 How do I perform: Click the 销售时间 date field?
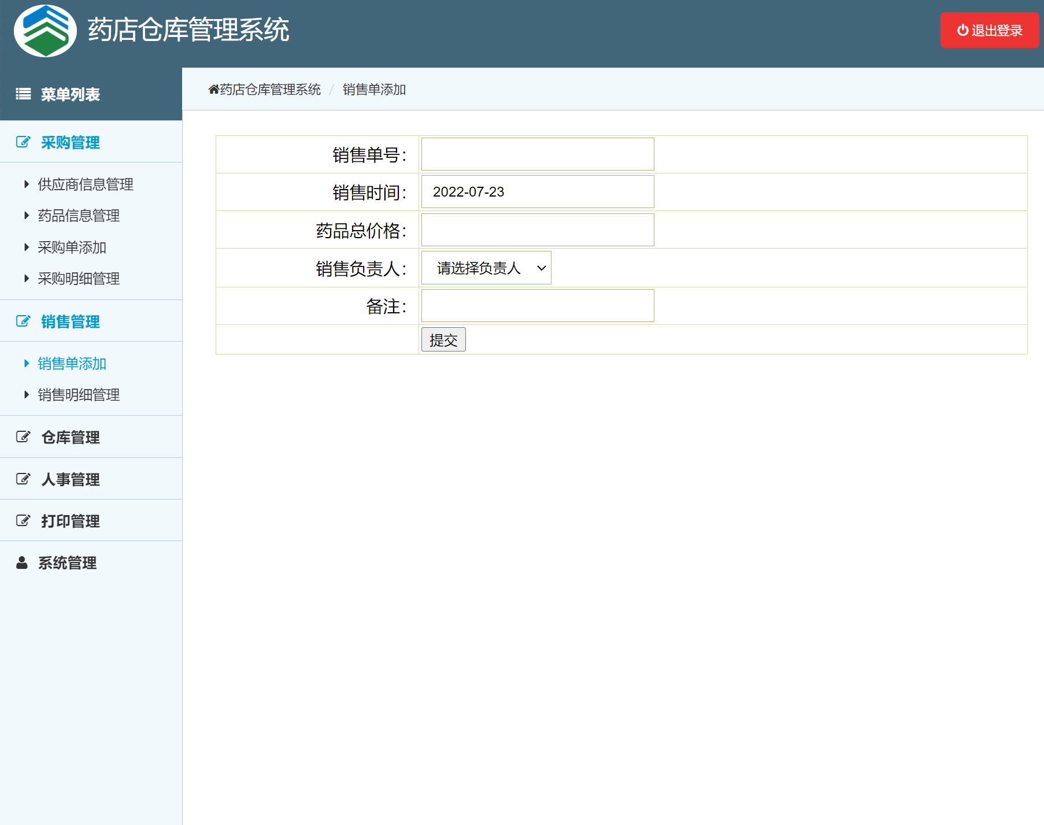[x=536, y=191]
